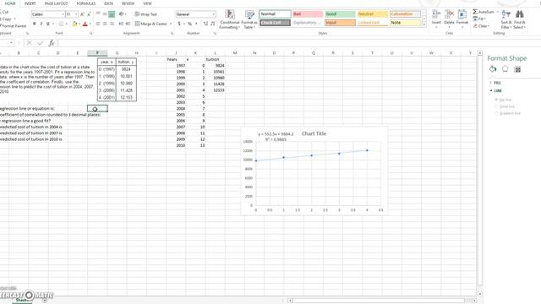Viewport: 541px width, 304px height.
Task: Apply Percent Style format
Action: tap(189, 24)
